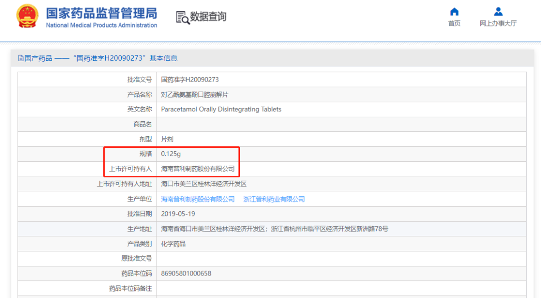Click the 国产药品 breadcrumb text

pyautogui.click(x=39, y=58)
